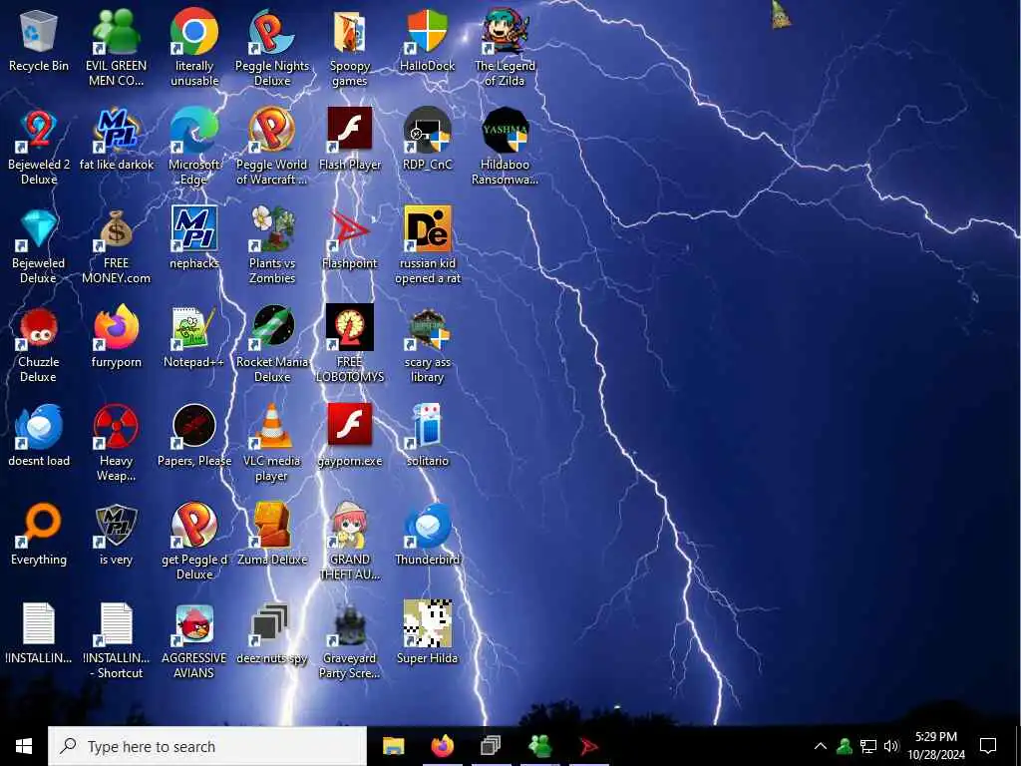
Task: Click Peggle World of Warcraft icon
Action: [x=272, y=130]
